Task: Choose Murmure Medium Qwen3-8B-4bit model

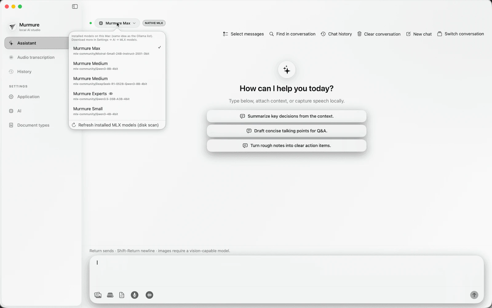Action: click(117, 66)
